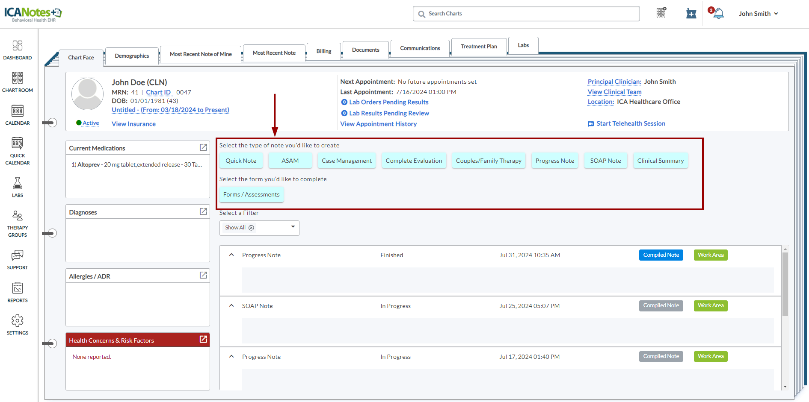Switch to the Demographics tab
Image resolution: width=809 pixels, height=402 pixels.
click(132, 56)
